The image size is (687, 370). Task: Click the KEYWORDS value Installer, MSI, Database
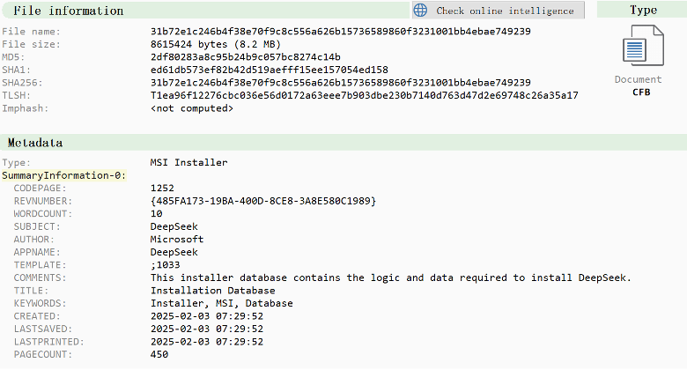(222, 303)
